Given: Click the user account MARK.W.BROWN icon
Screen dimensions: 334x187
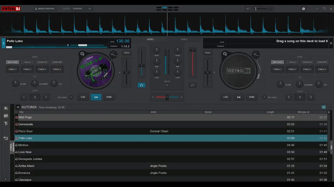Looking at the screenshot, I should tap(36, 9).
